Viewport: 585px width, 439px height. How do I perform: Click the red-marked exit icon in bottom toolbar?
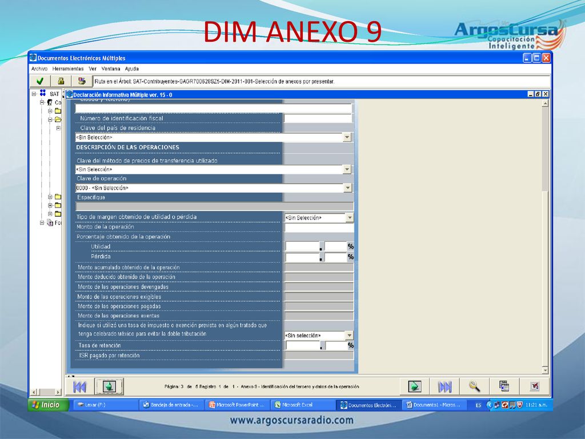pos(535,386)
